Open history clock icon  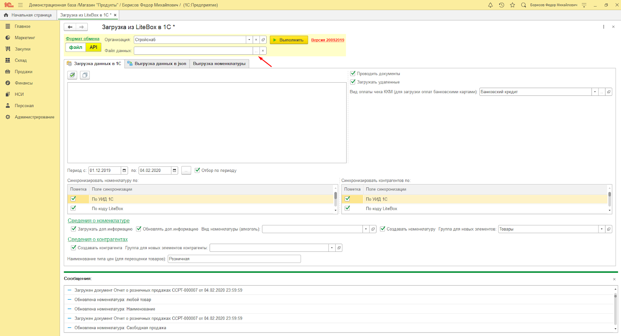(501, 5)
